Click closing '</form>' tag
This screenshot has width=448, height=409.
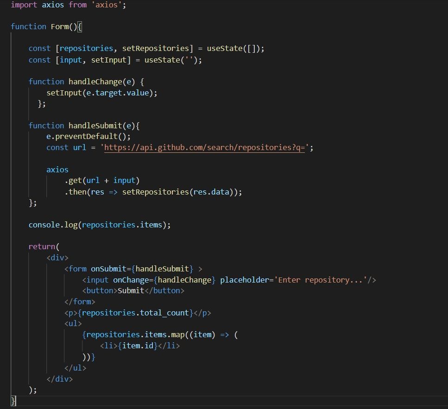click(x=80, y=302)
